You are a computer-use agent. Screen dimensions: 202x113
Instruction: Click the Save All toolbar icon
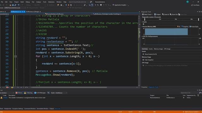pyautogui.click(x=15, y=5)
